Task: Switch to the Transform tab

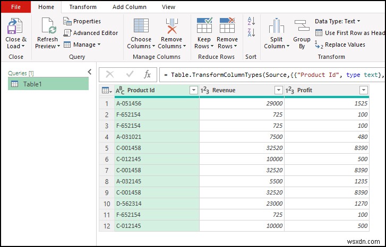Action: 83,7
